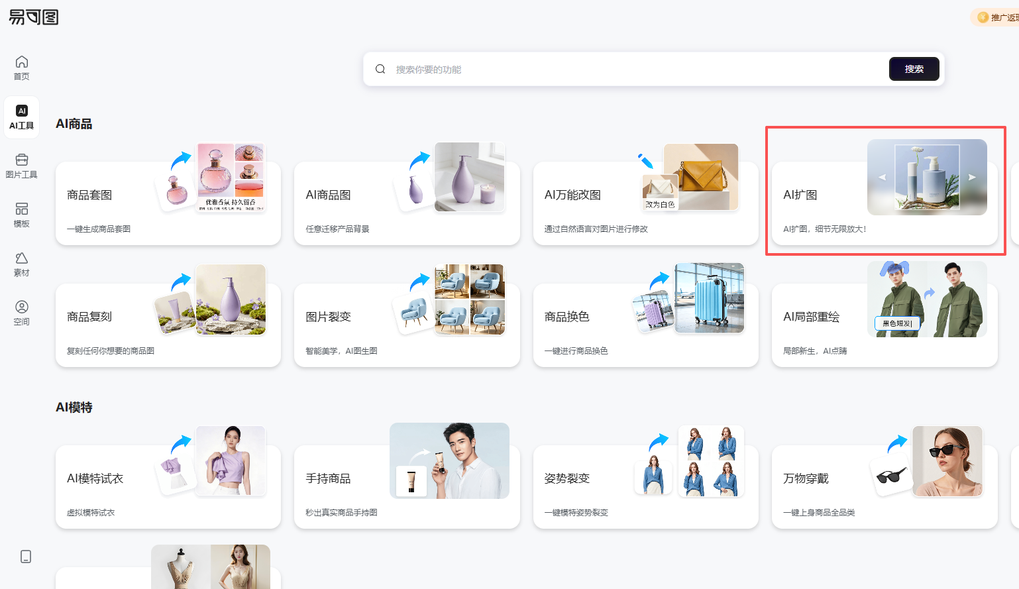1019x589 pixels.
Task: Click the text 智能美学，AI图生图
Action: click(x=341, y=351)
